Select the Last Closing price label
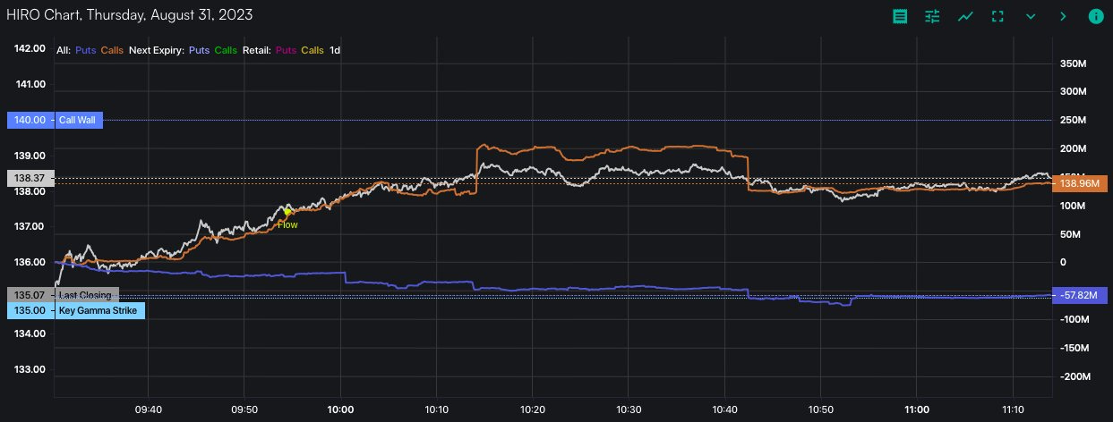This screenshot has height=422, width=1113. [85, 295]
